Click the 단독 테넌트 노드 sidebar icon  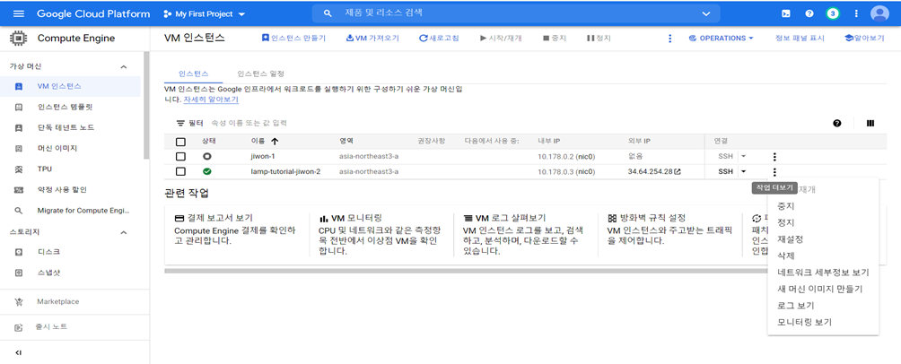coord(18,127)
